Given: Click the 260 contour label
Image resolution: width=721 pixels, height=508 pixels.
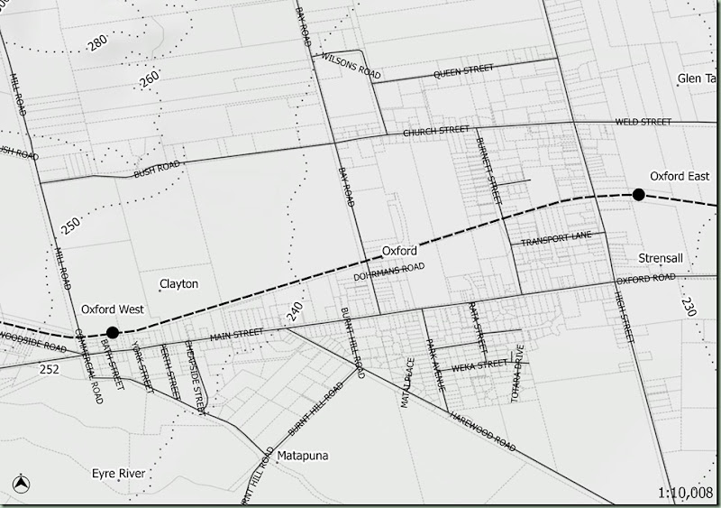Looking at the screenshot, I should click(x=150, y=79).
